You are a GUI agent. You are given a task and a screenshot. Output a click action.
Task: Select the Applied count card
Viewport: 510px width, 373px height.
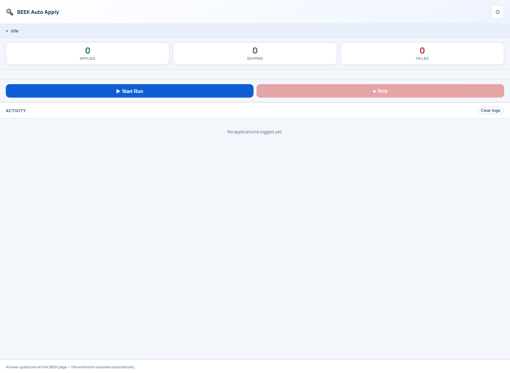tap(87, 54)
